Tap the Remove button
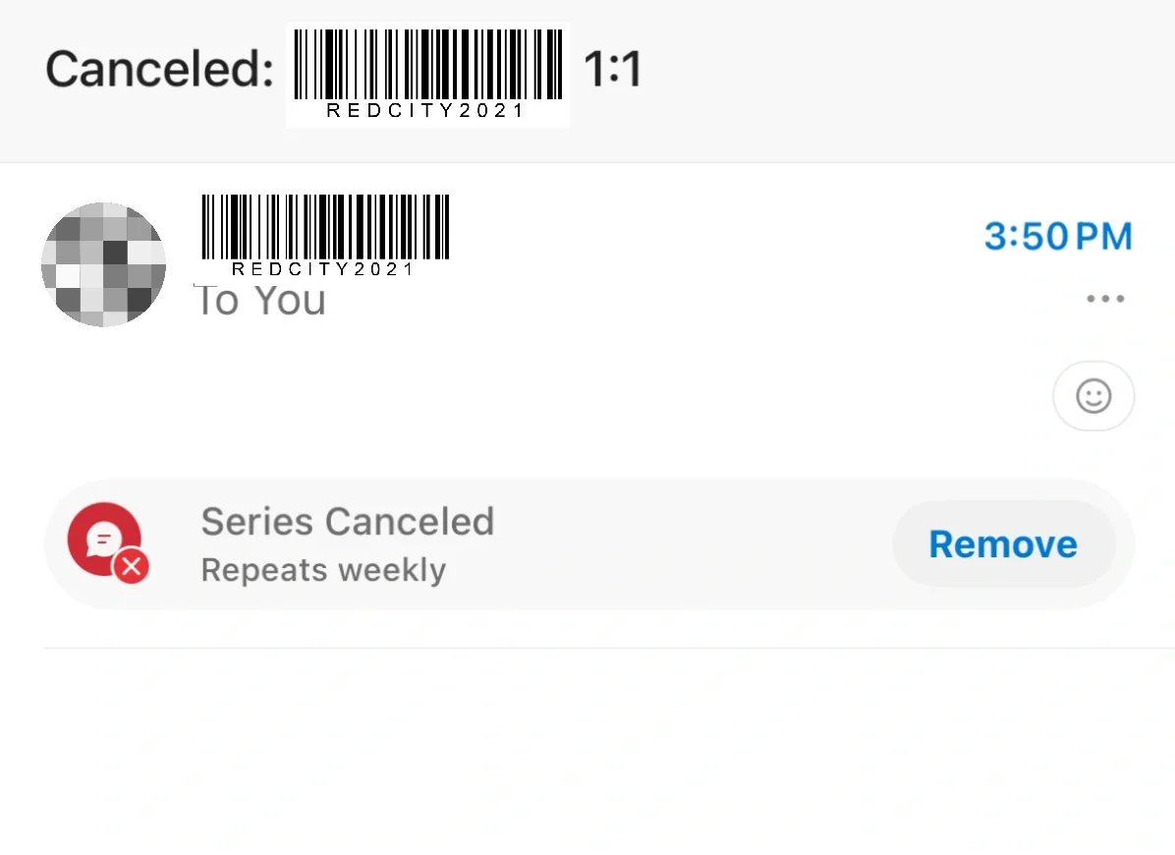The width and height of the screenshot is (1175, 855). coord(1003,544)
